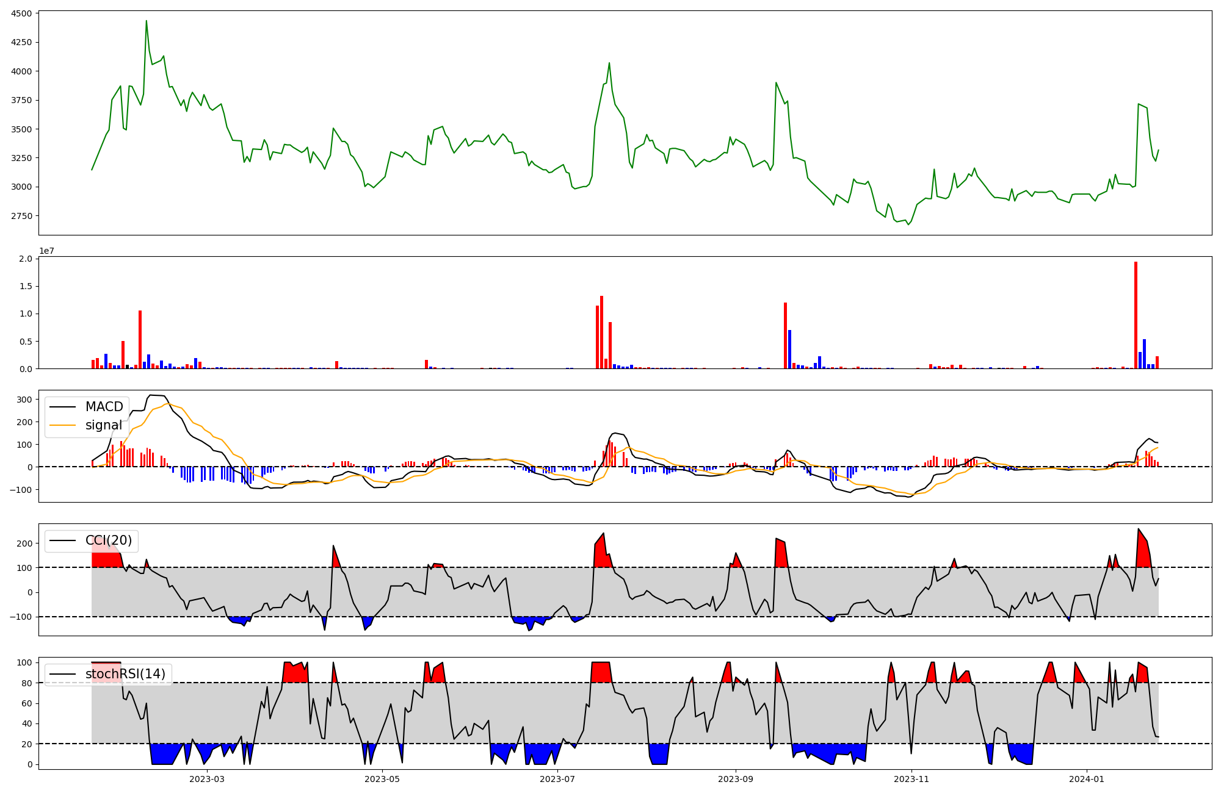
Task: Click the tallest red volume bar near 2024-01
Action: click(x=1136, y=314)
